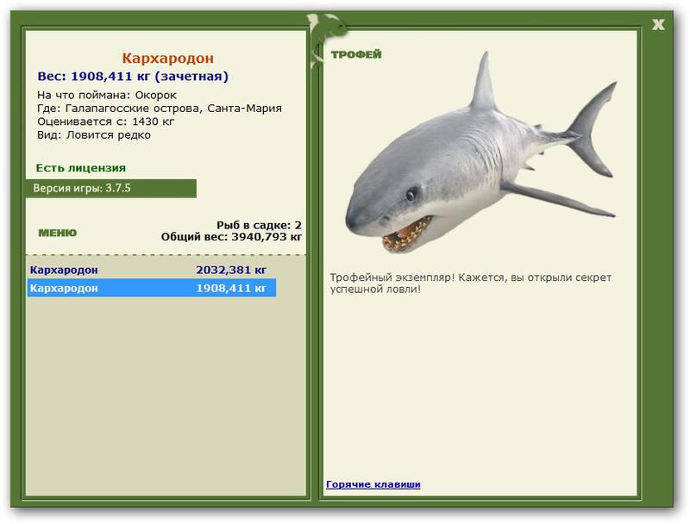
Task: Select the highlighted Кархародон 1908,411 кг row
Action: 152,288
